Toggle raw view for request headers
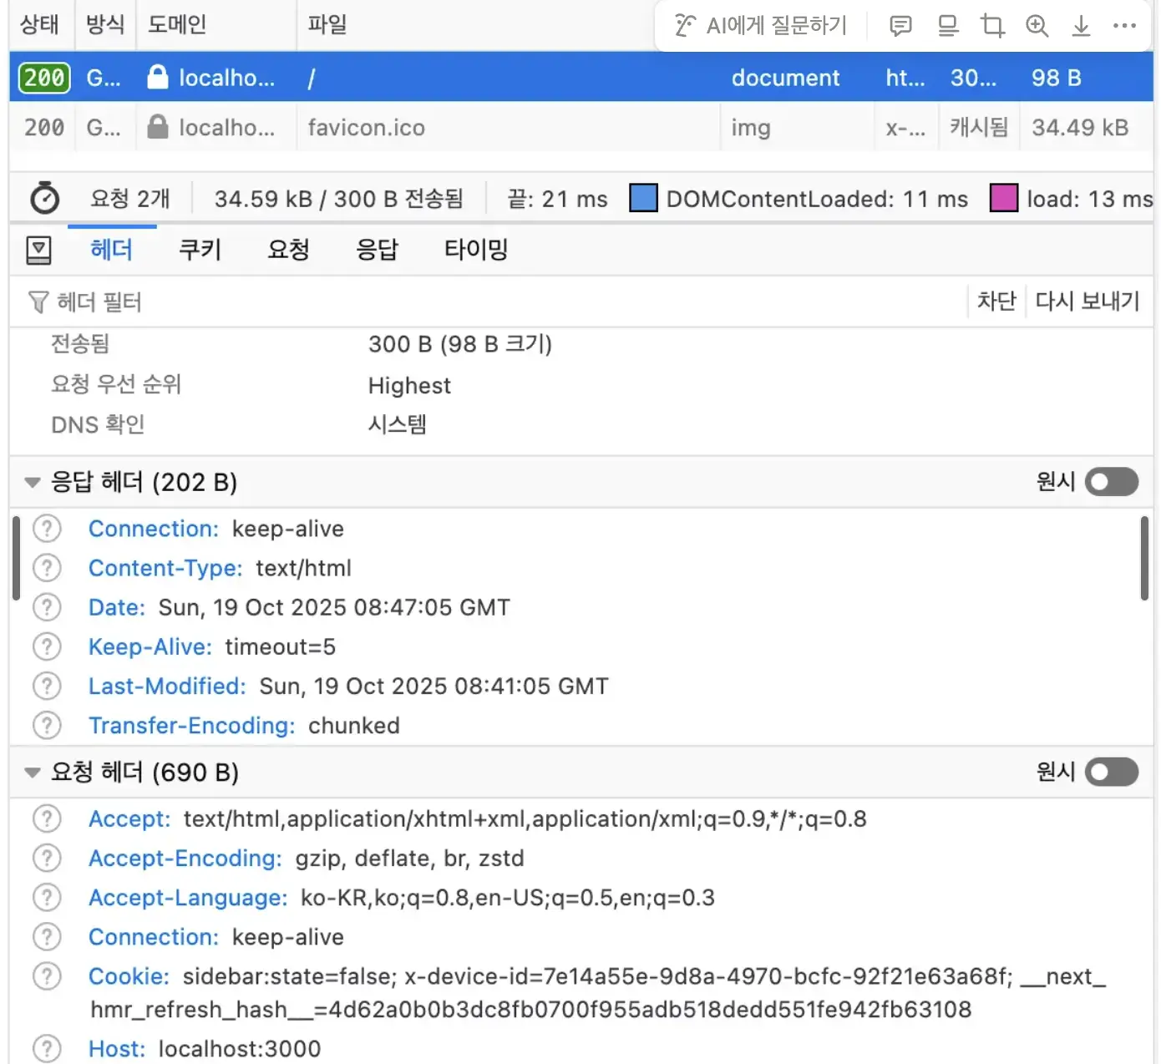The height and width of the screenshot is (1064, 1161). click(x=1111, y=772)
